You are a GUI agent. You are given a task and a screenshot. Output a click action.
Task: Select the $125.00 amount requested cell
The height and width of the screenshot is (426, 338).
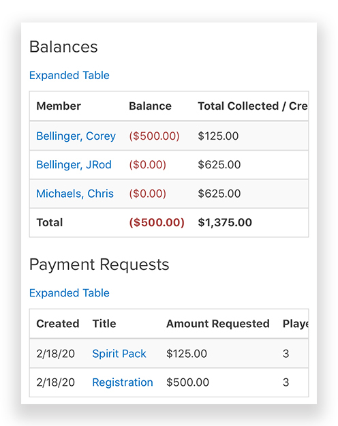187,354
